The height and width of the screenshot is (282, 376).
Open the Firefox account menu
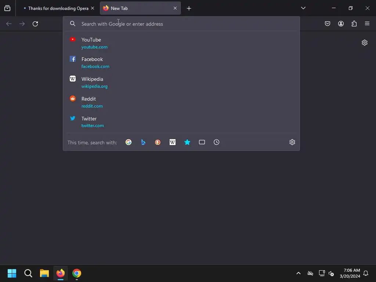click(341, 23)
